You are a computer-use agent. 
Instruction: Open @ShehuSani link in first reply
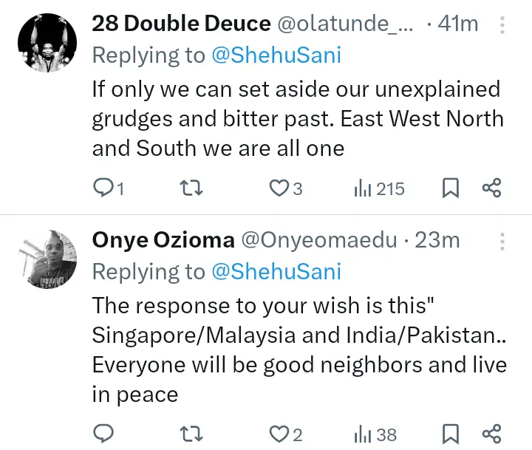pyautogui.click(x=276, y=55)
